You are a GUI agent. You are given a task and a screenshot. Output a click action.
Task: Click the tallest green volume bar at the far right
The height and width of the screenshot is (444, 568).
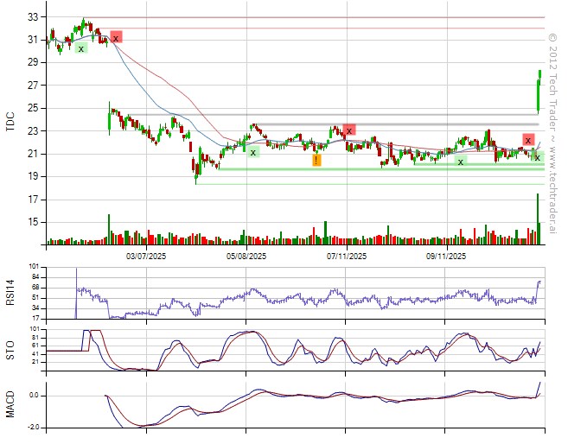tap(538, 219)
